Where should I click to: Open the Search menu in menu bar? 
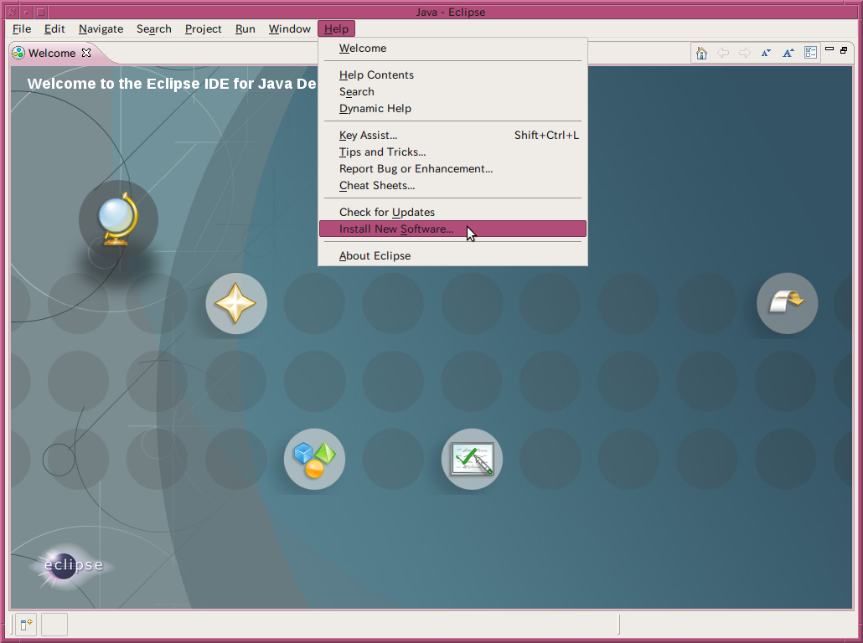click(154, 28)
